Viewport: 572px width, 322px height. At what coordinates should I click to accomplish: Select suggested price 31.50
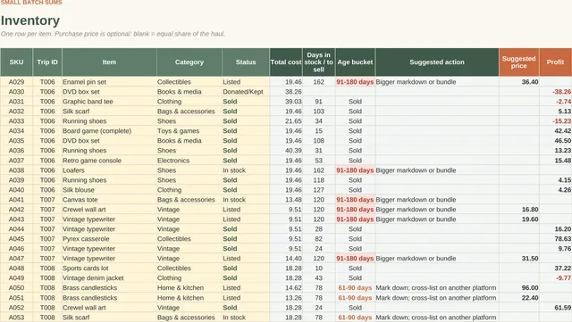click(518, 259)
